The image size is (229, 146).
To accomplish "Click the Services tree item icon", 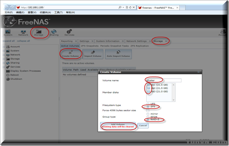I will (x=8, y=67).
